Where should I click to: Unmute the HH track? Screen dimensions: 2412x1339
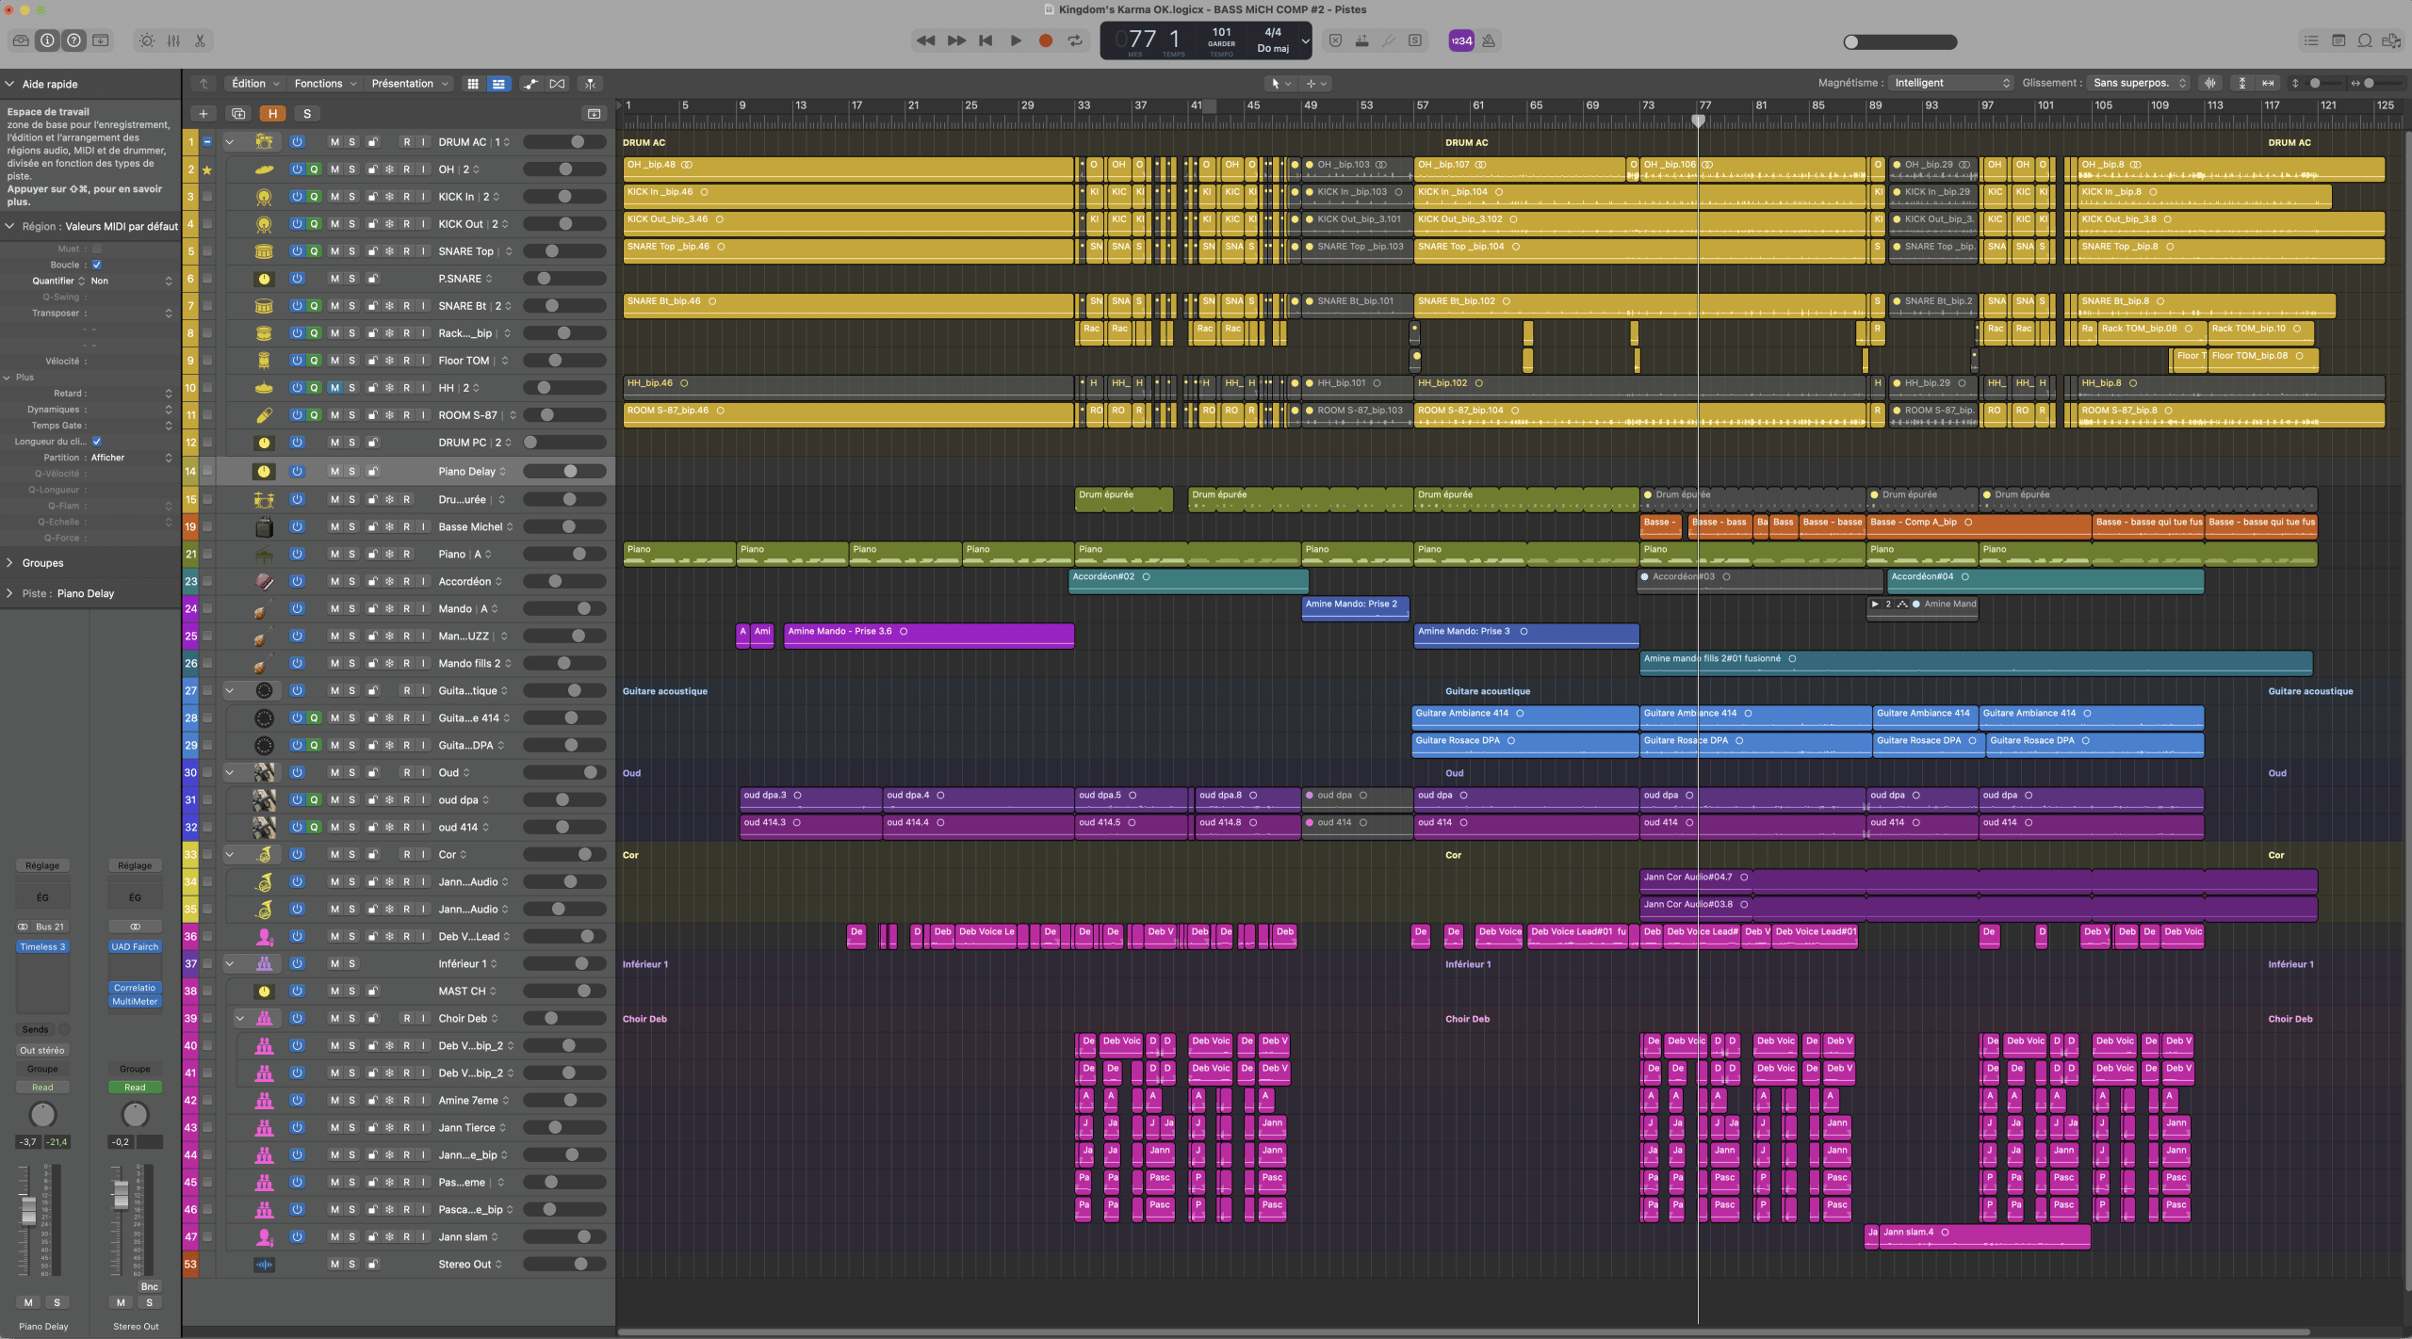point(334,388)
